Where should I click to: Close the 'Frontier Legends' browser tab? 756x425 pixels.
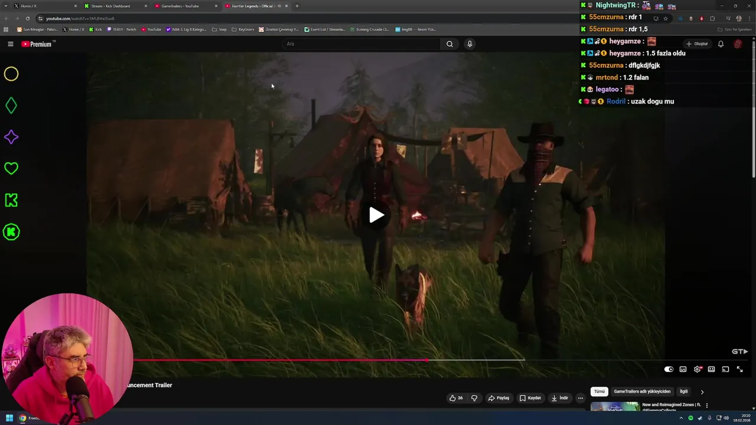[286, 6]
